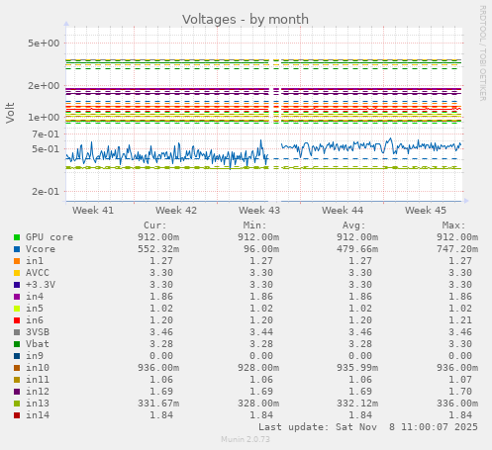Click the 'Munin 2.0.73' footer text
The image size is (492, 450).
coord(246,439)
